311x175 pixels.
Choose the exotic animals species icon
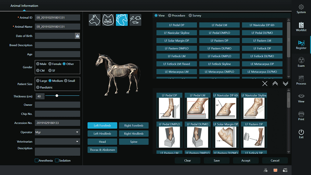[135, 20]
